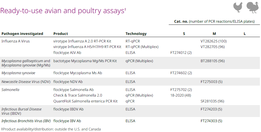This screenshot has width=261, height=132.
Task: Click catalog number FT274303 (5)
Action: (211, 121)
